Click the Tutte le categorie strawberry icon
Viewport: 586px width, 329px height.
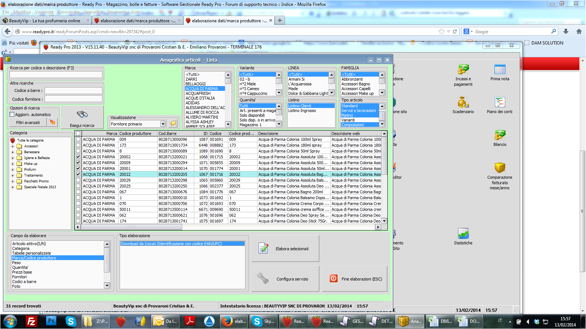13,140
